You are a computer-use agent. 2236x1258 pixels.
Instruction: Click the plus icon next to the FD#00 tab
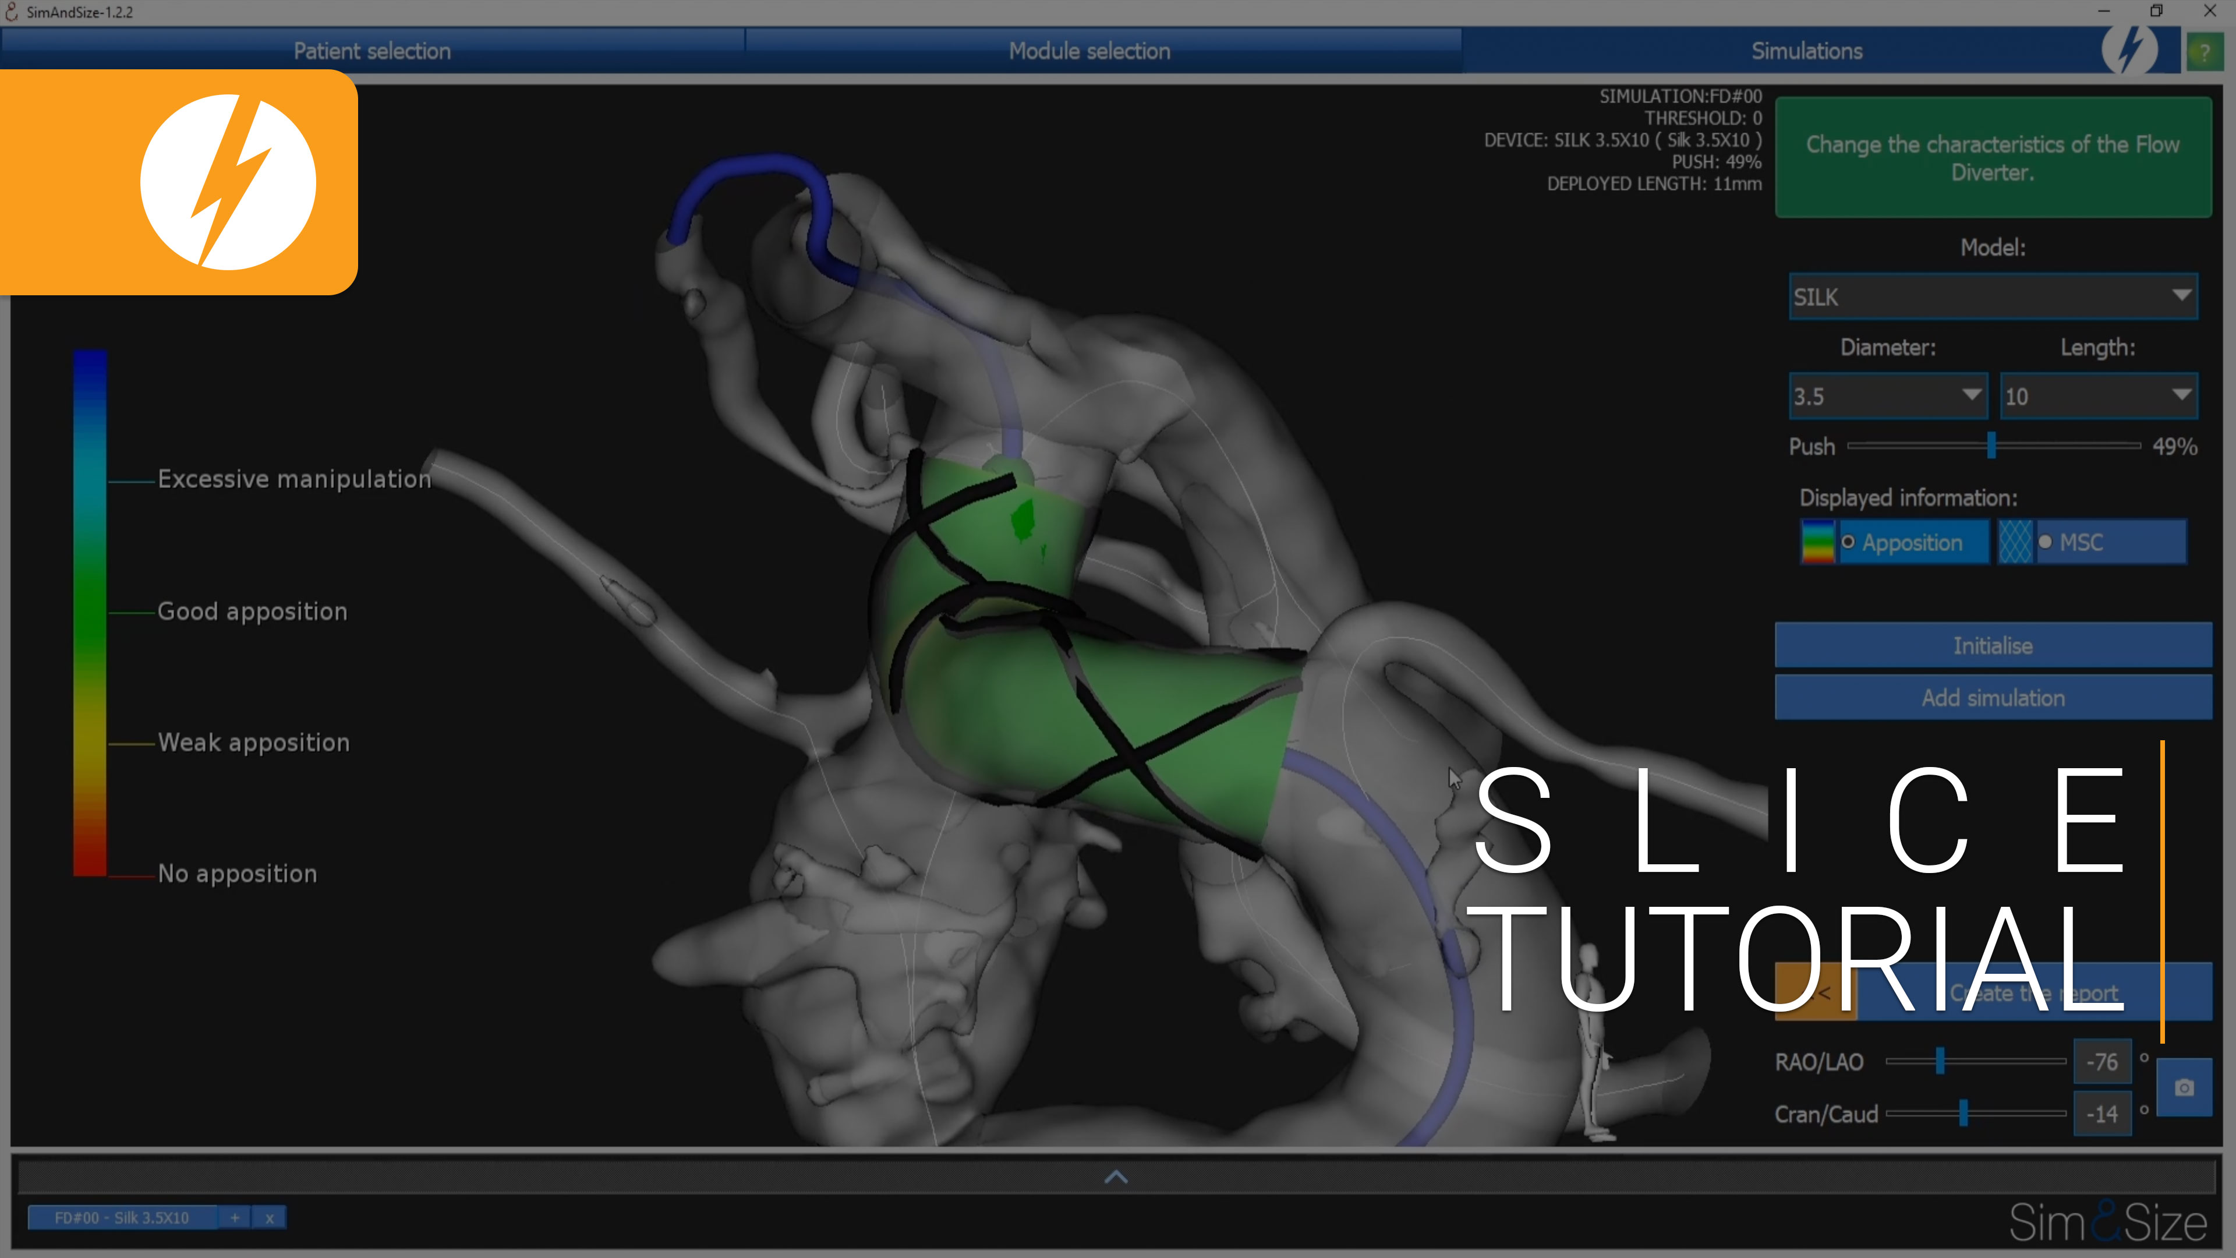click(x=234, y=1218)
